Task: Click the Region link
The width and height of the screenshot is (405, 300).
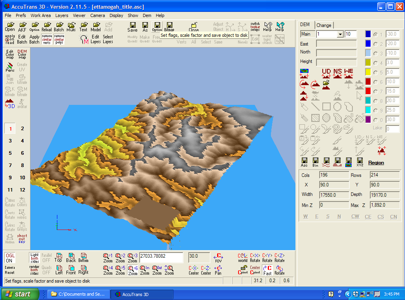Action: point(376,163)
